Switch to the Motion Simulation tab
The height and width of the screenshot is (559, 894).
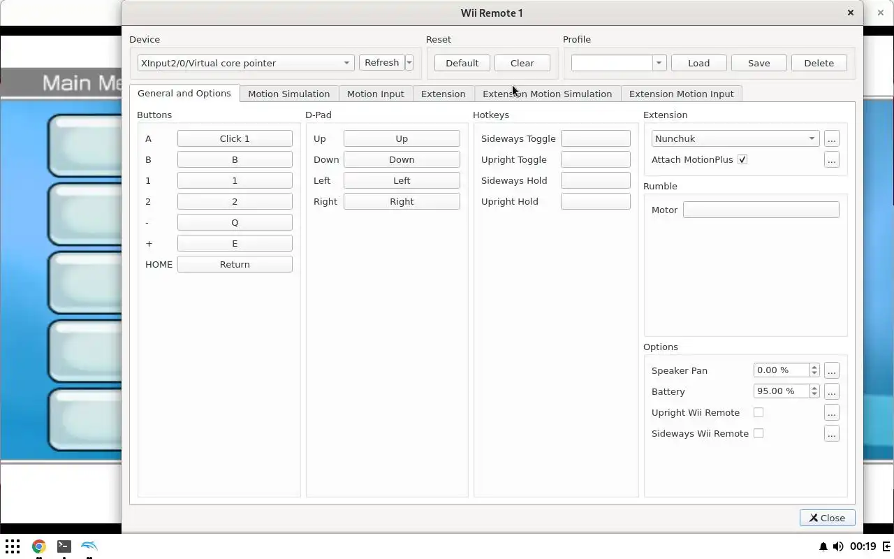289,94
